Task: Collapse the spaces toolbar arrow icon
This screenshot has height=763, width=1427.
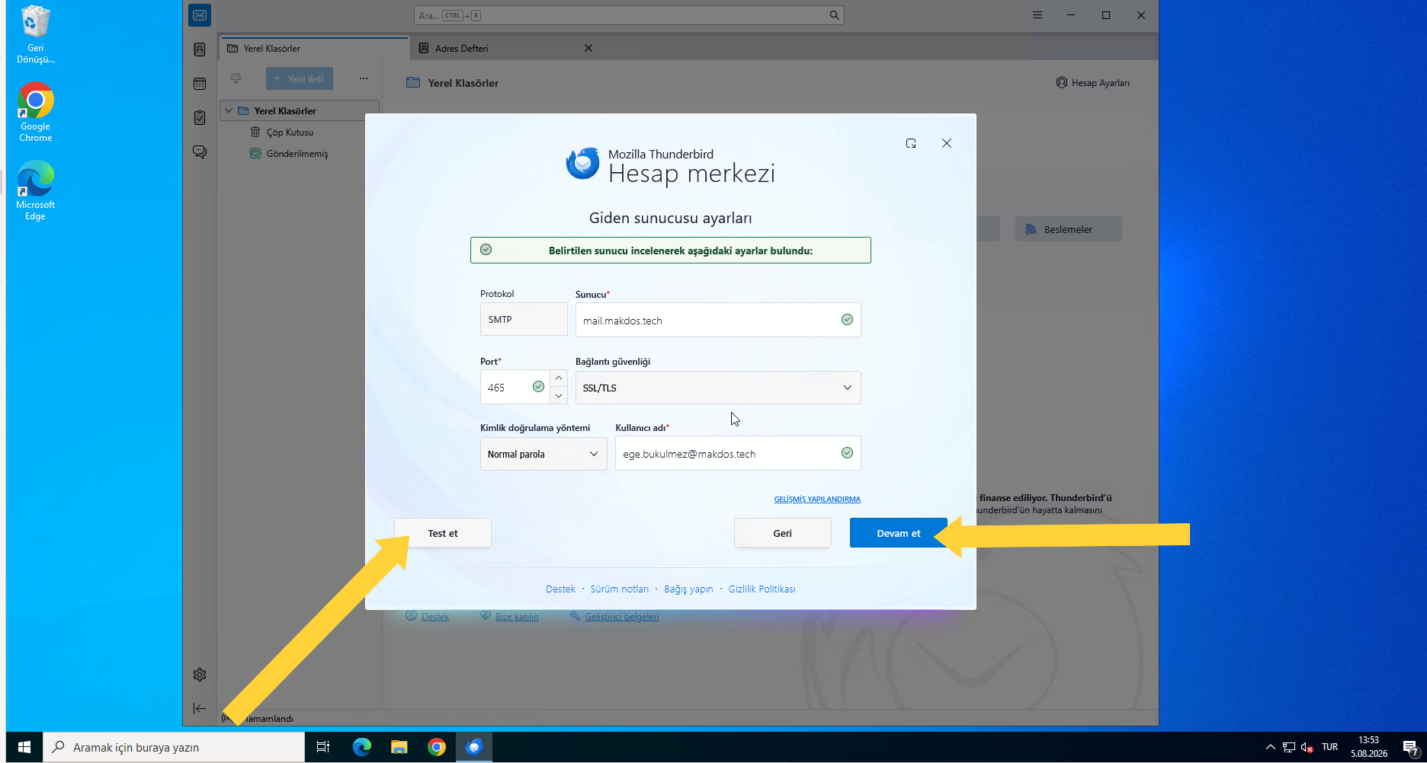Action: coord(200,708)
